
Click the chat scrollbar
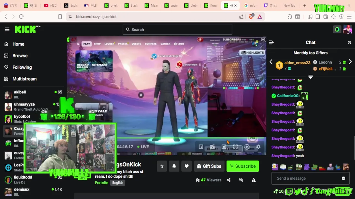(x=354, y=148)
